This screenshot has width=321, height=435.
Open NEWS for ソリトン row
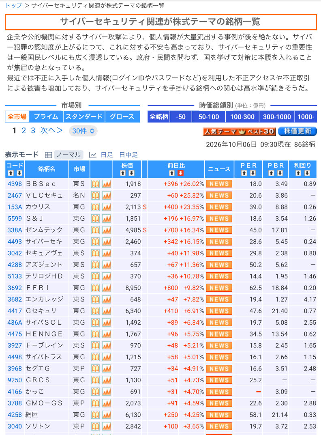pyautogui.click(x=219, y=426)
